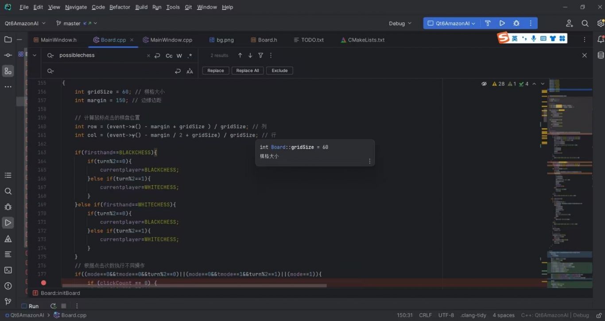Open the Database tool window icon
Screen dimensions: 605x321
[601, 55]
